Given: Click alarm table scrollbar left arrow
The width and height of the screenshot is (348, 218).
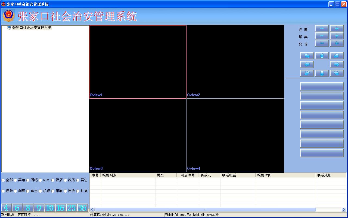Looking at the screenshot, I should [92, 209].
